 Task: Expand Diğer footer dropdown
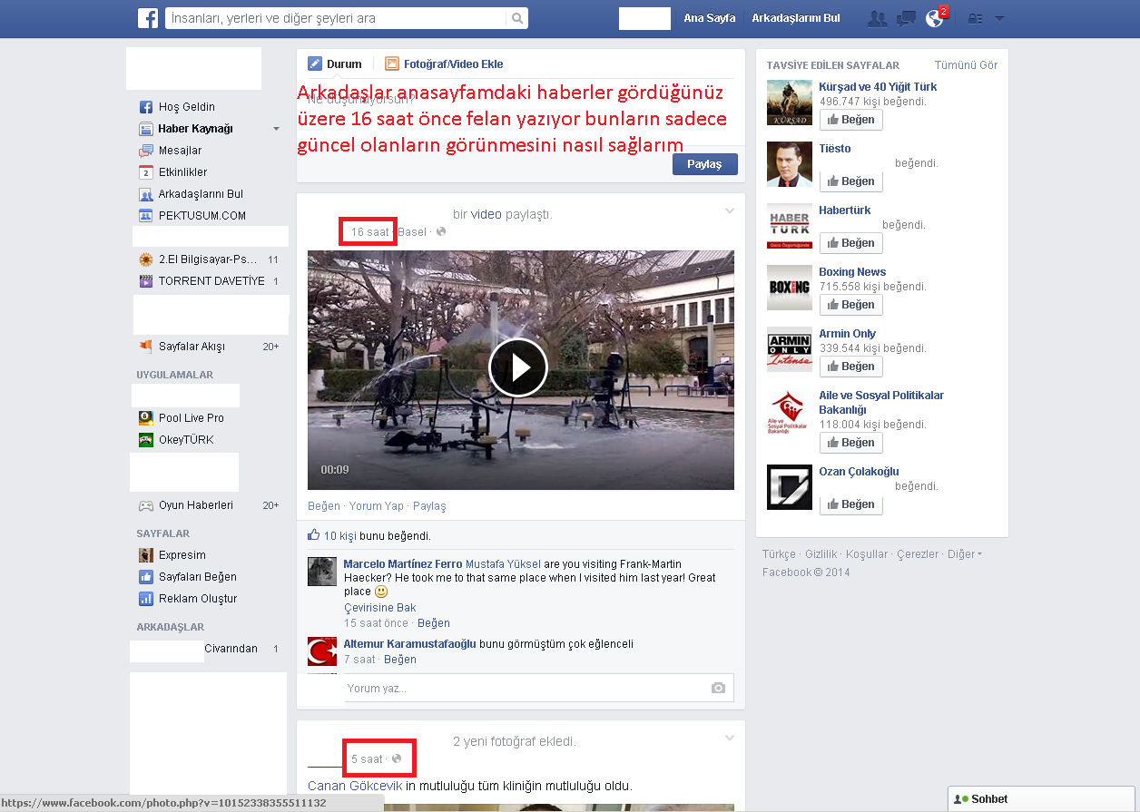pyautogui.click(x=965, y=554)
